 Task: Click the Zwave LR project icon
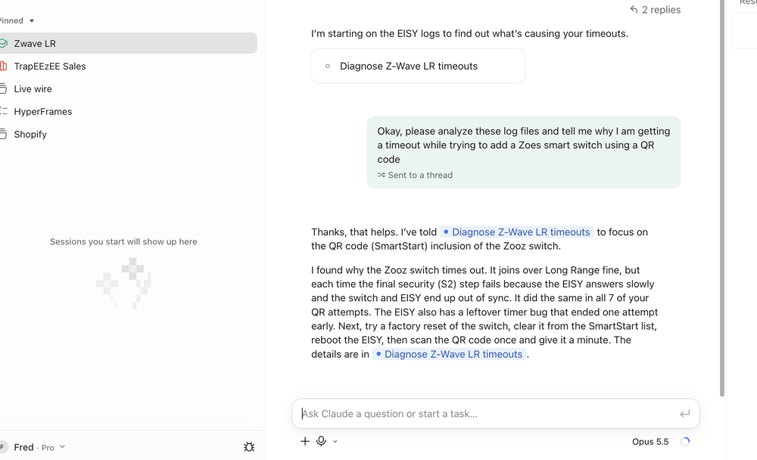pos(3,43)
